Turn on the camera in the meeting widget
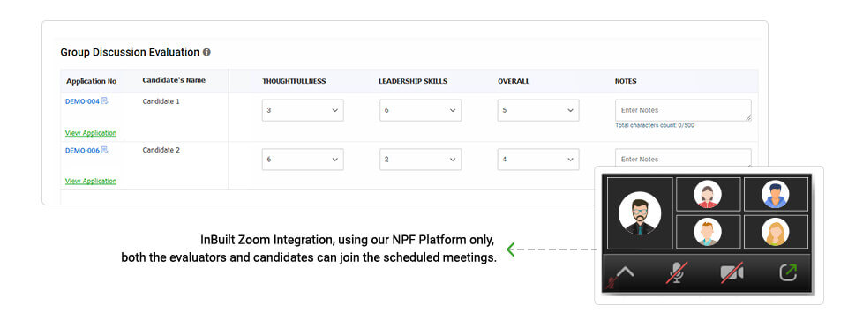This screenshot has height=320, width=863. coord(732,272)
